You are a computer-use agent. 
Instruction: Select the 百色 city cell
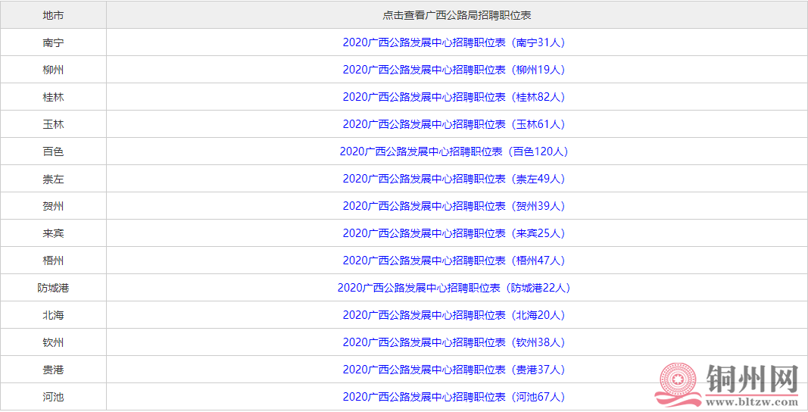pos(53,151)
